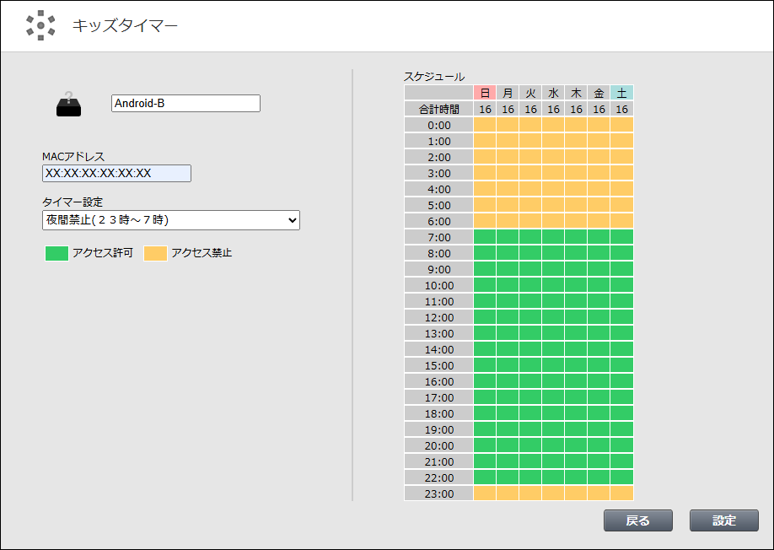The image size is (774, 550).
Task: Click the green access-allowed legend swatch
Action: click(x=56, y=253)
